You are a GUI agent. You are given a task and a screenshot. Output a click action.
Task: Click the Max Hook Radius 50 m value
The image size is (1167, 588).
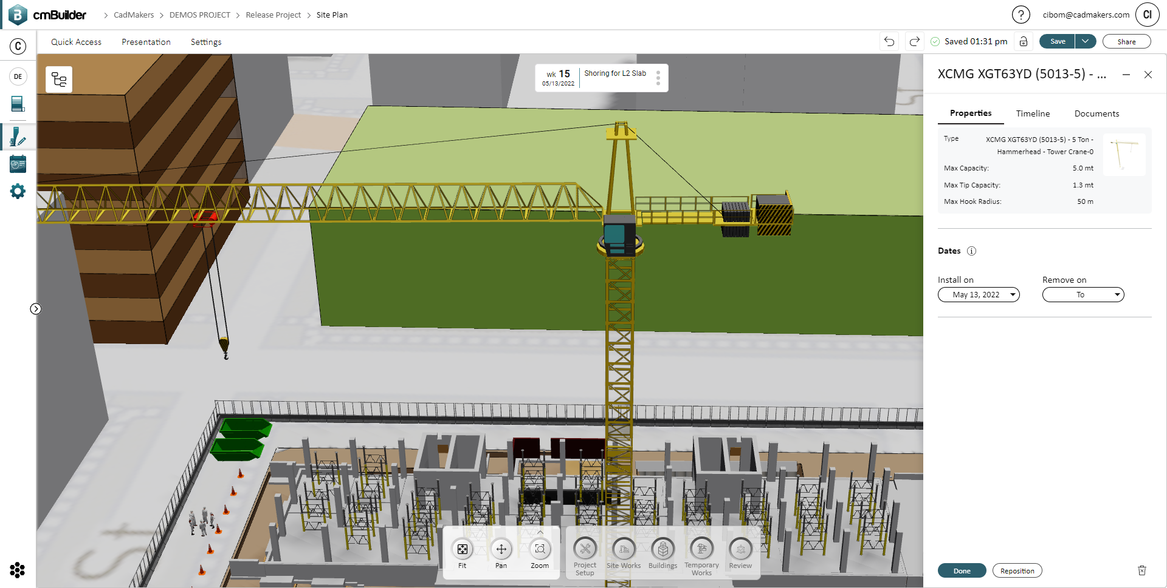[x=1085, y=201]
